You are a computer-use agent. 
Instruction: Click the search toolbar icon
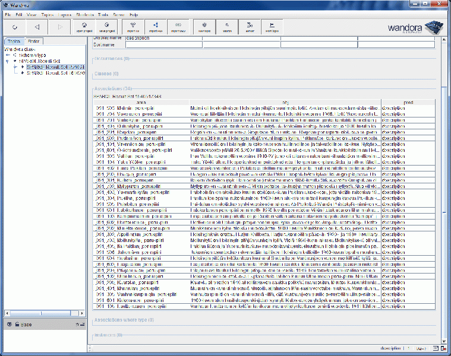(x=227, y=27)
